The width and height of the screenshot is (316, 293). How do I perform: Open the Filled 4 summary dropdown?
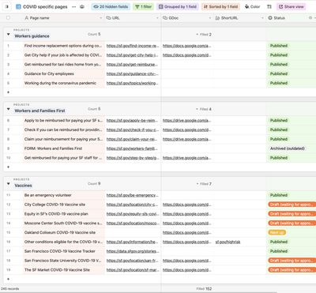tap(204, 109)
